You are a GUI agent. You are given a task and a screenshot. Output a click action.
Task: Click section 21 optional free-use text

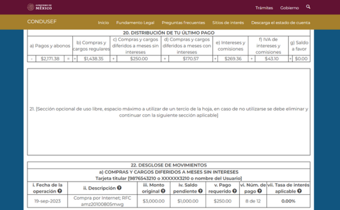click(169, 112)
